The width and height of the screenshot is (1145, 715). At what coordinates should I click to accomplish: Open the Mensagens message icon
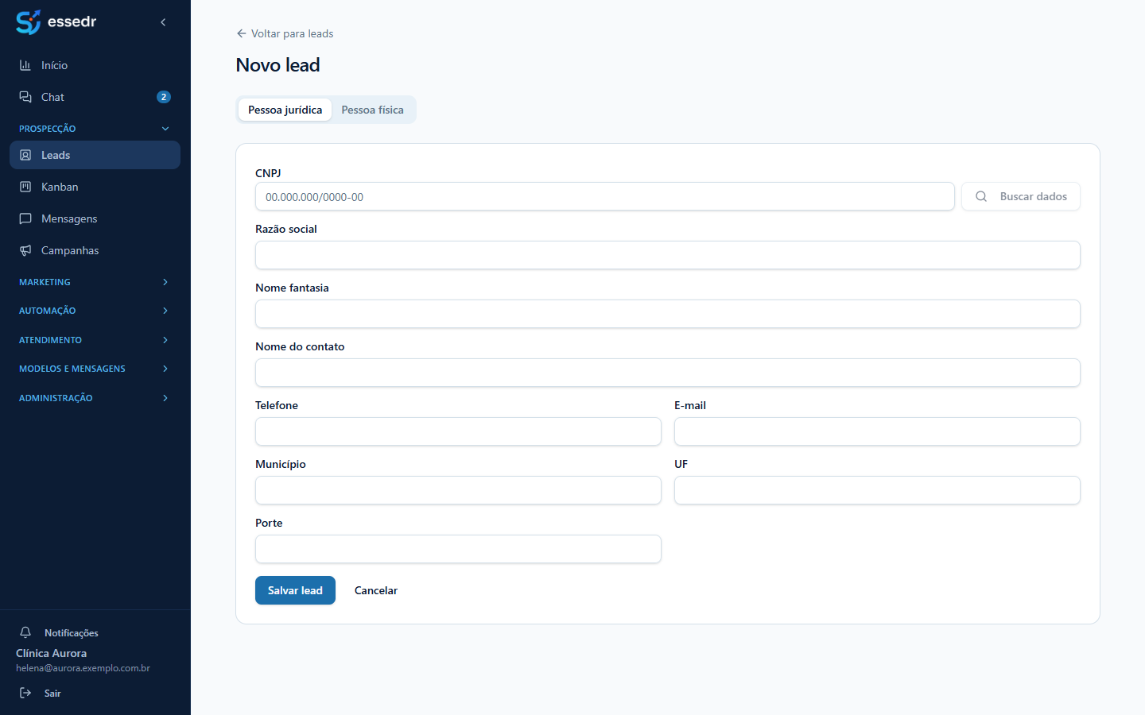pos(25,218)
